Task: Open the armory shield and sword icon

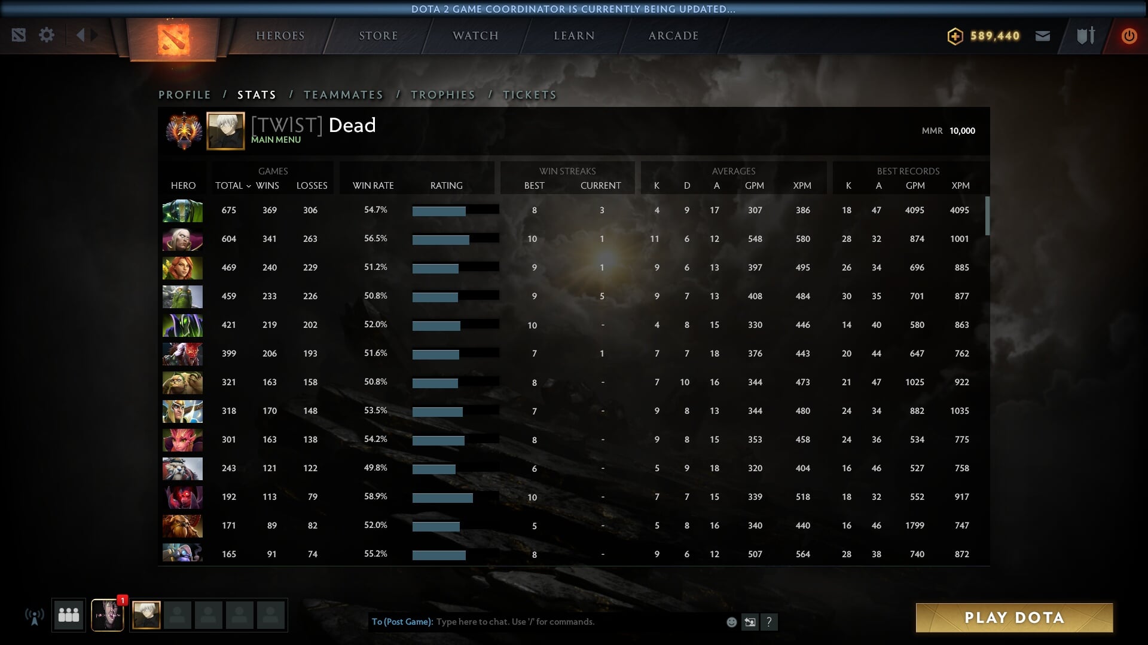Action: [x=1086, y=36]
